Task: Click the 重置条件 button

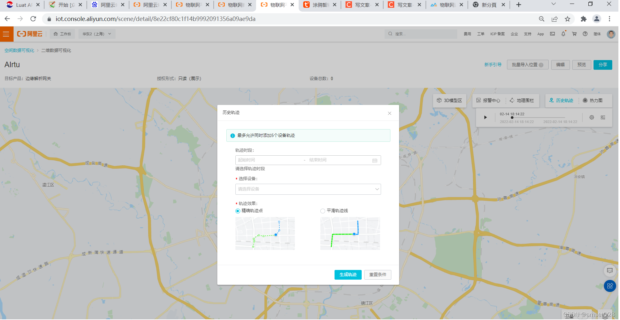Action: [x=377, y=275]
